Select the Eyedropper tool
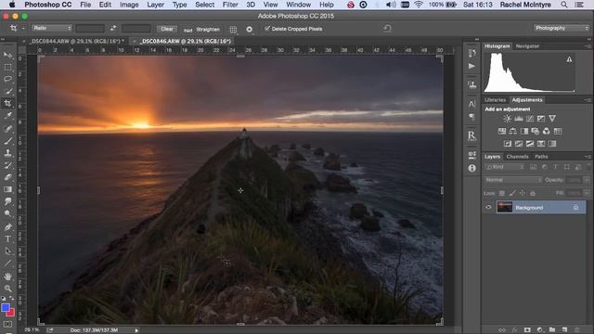 [x=7, y=116]
